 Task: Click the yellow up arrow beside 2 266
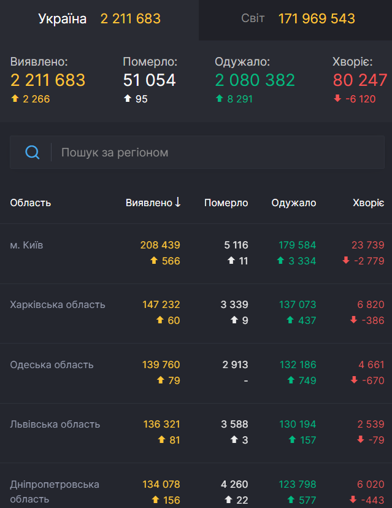pos(15,99)
